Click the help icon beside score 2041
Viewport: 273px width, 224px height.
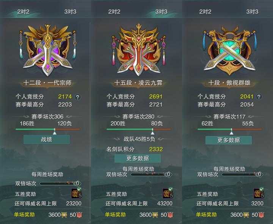click(x=259, y=97)
